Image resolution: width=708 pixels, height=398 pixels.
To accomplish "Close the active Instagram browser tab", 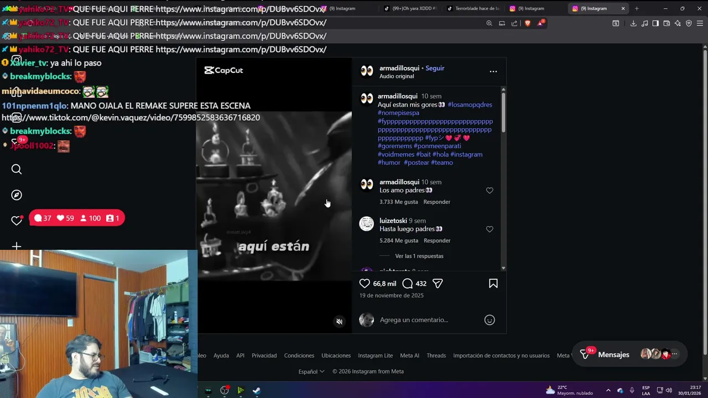I will (623, 8).
